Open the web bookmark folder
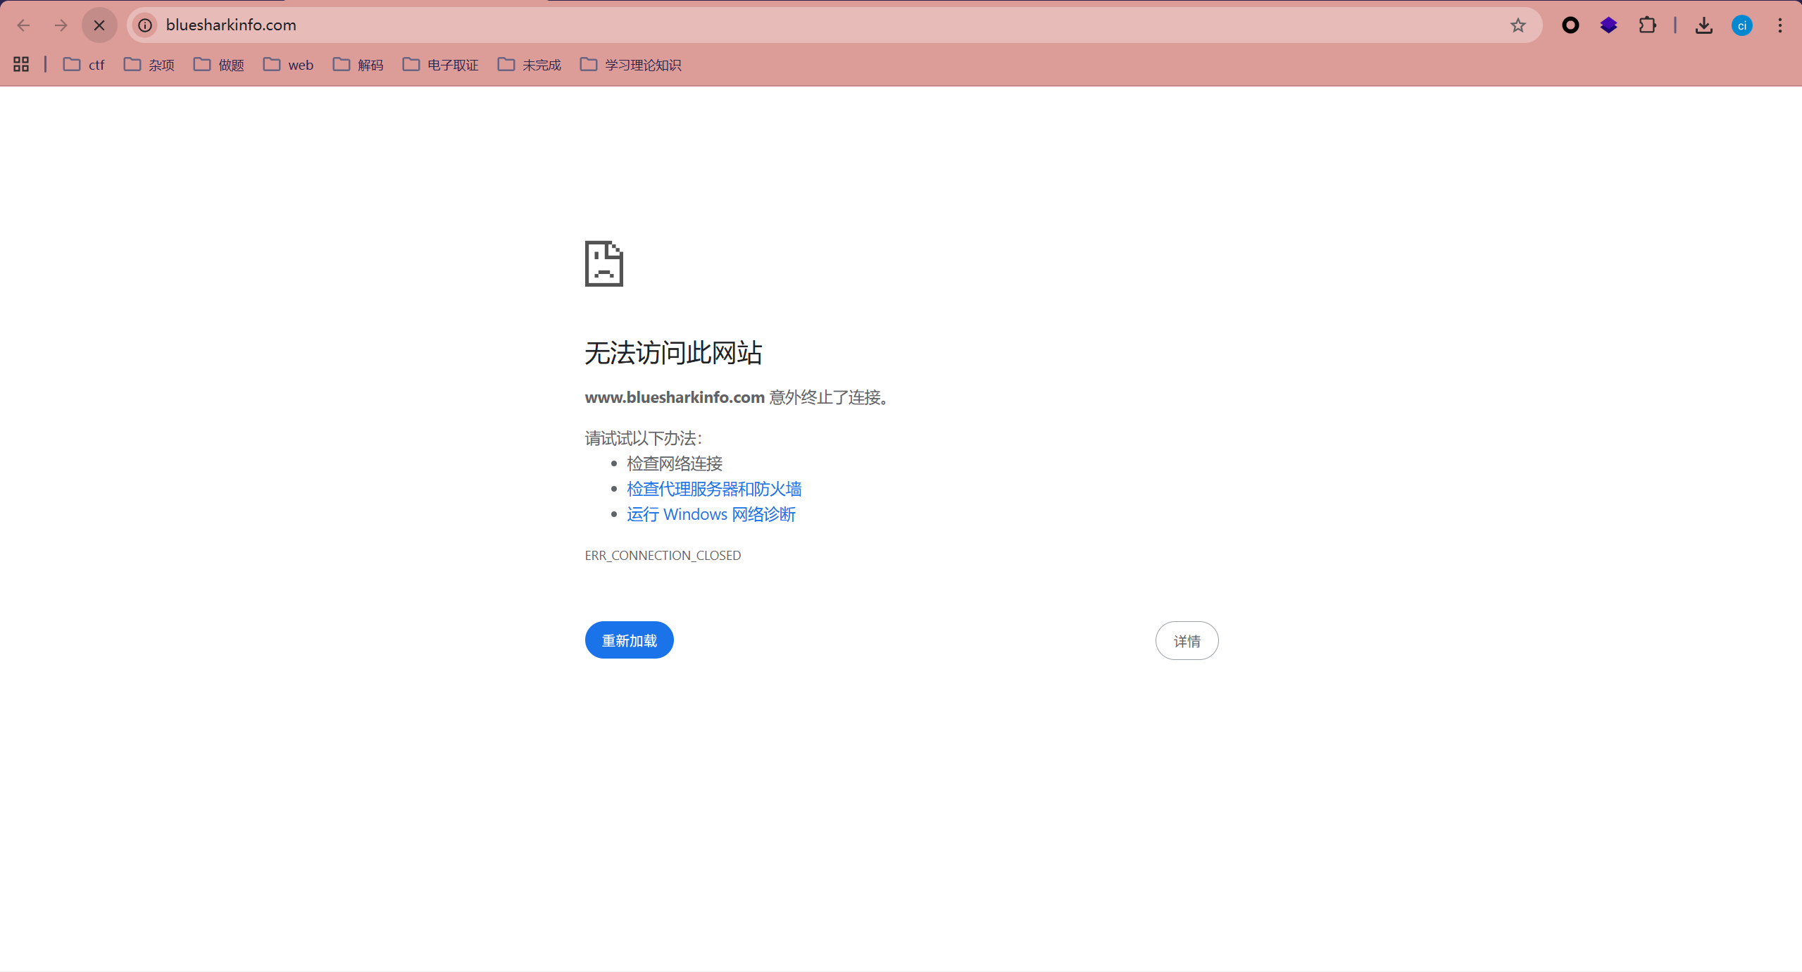 (288, 65)
